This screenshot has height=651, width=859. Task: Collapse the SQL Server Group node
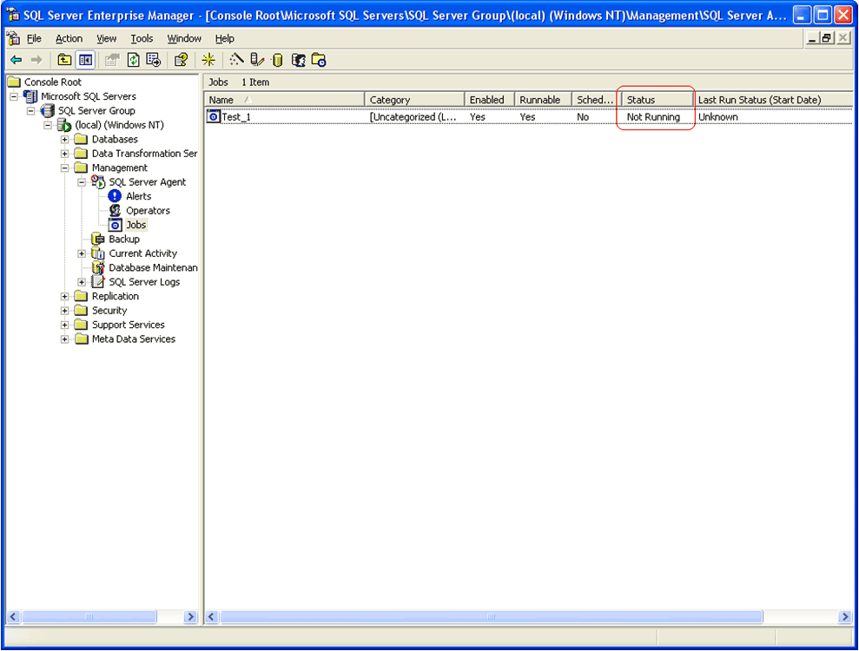(31, 110)
